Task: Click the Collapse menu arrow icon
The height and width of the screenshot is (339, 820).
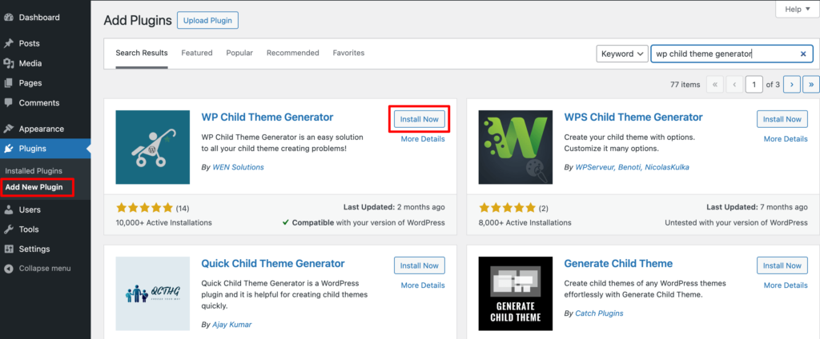Action: [8, 269]
